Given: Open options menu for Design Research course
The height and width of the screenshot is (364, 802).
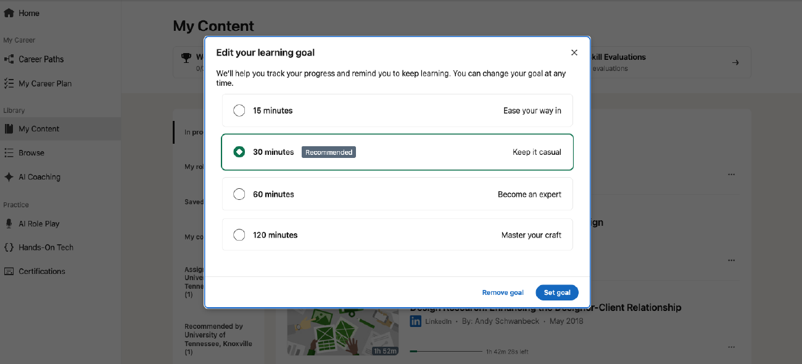Looking at the screenshot, I should pos(731,347).
